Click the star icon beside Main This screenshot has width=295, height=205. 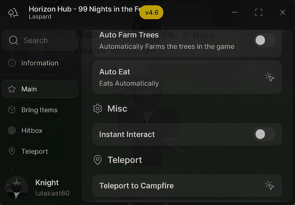[12, 89]
